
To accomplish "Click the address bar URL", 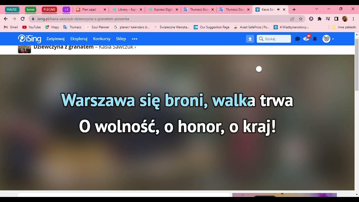I will pos(83,19).
